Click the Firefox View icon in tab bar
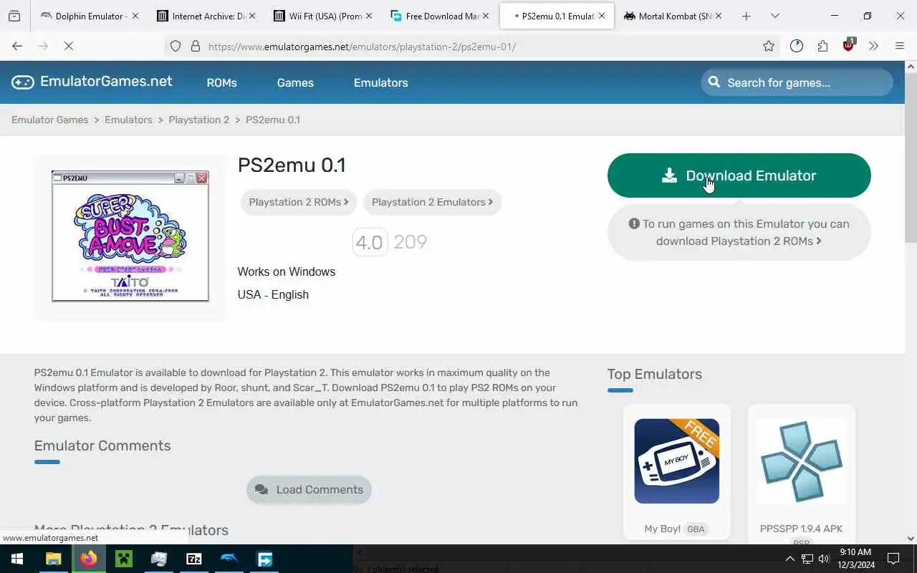 (14, 16)
